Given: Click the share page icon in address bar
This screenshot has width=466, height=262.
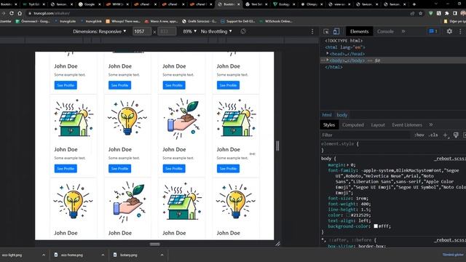Looking at the screenshot, I should pyautogui.click(x=412, y=13).
